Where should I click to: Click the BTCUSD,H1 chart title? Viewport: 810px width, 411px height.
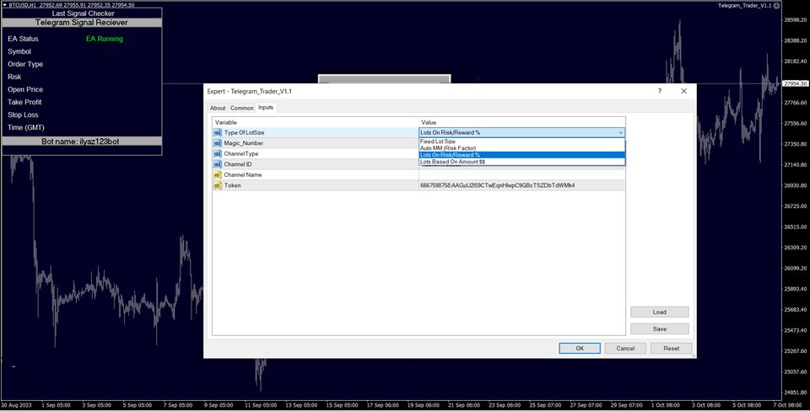coord(24,5)
